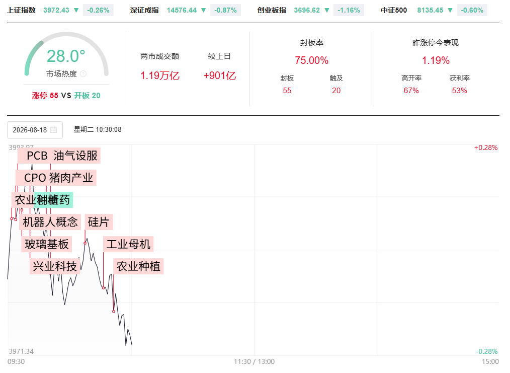The width and height of the screenshot is (510, 373).
Task: Click the 工业母机 chart label
Action: [128, 244]
